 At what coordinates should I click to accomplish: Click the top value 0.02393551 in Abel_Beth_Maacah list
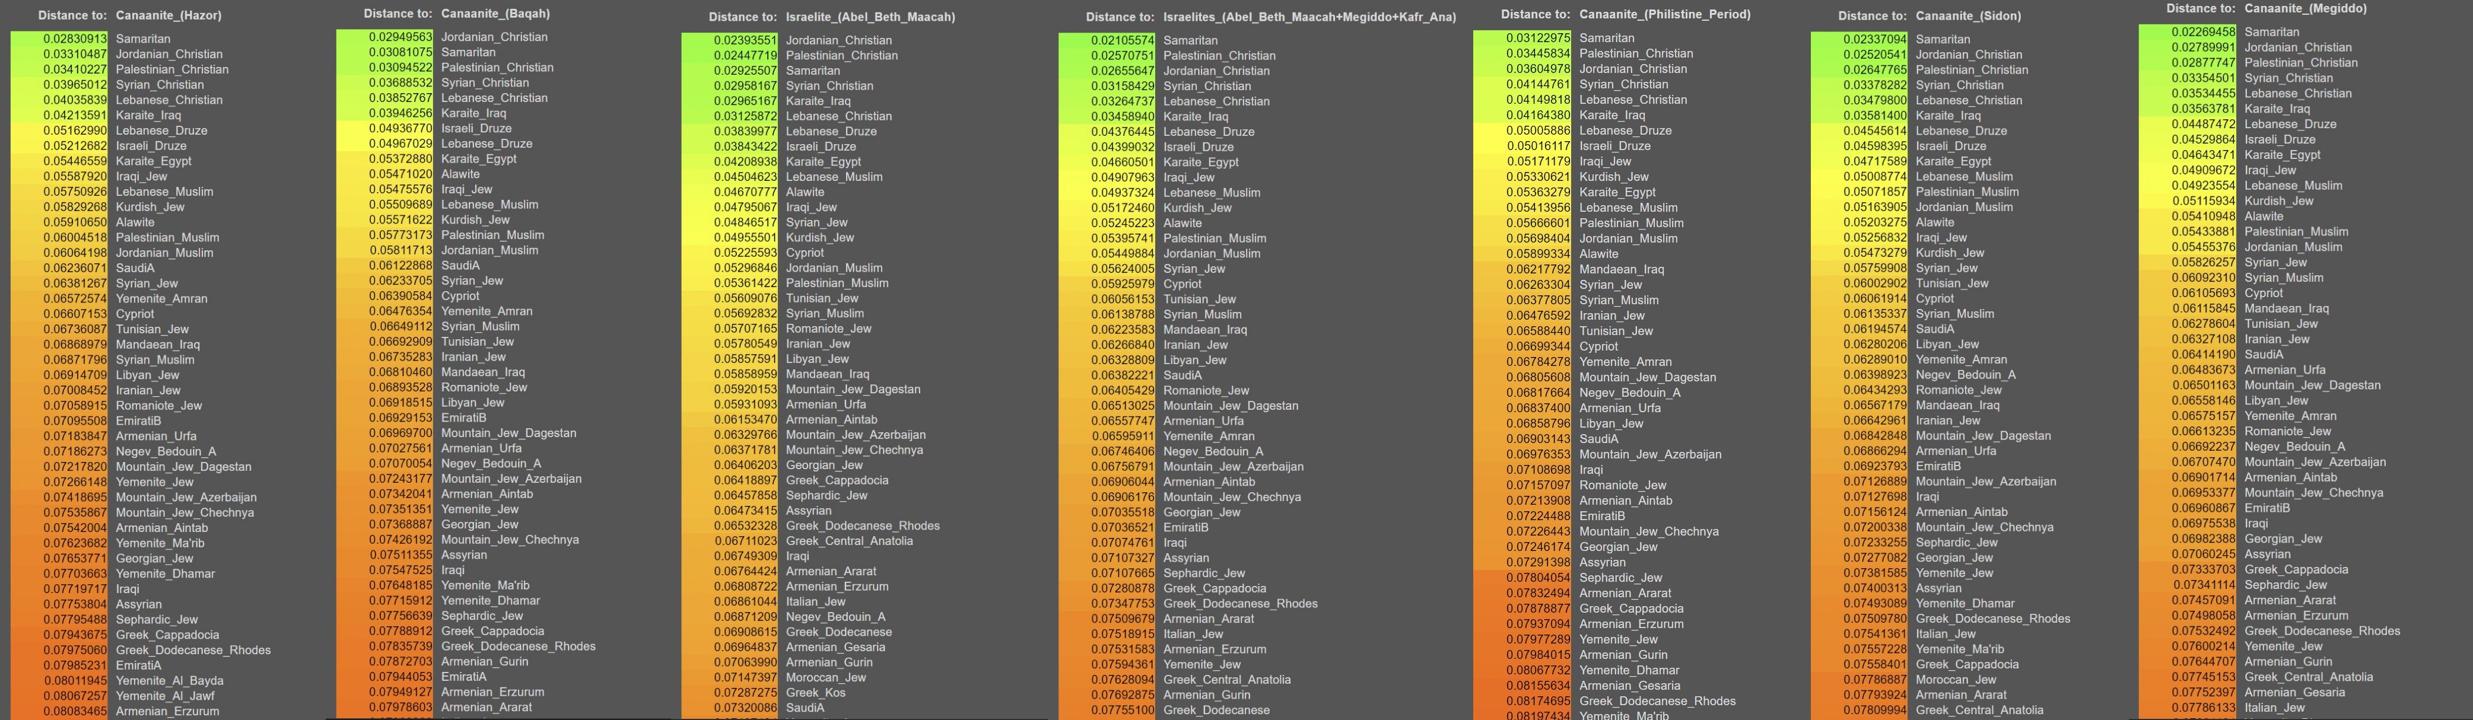[745, 40]
